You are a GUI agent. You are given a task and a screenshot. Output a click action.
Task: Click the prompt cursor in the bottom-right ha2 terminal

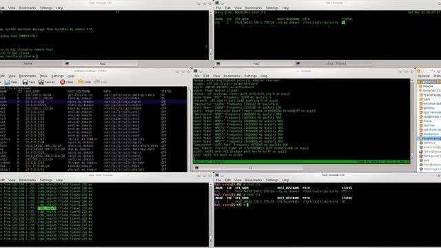(247, 205)
